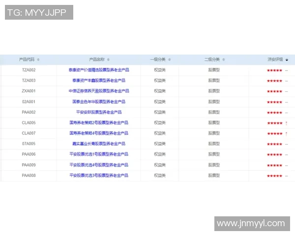
Task: Click the five-star rating in TZA003 row
Action: point(274,81)
